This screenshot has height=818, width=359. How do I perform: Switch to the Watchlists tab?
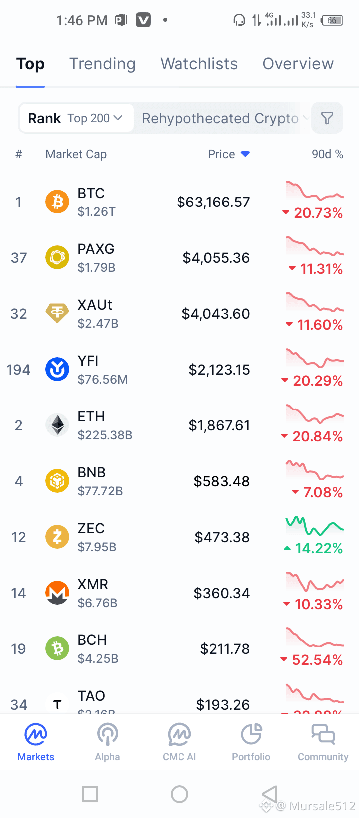click(x=199, y=64)
